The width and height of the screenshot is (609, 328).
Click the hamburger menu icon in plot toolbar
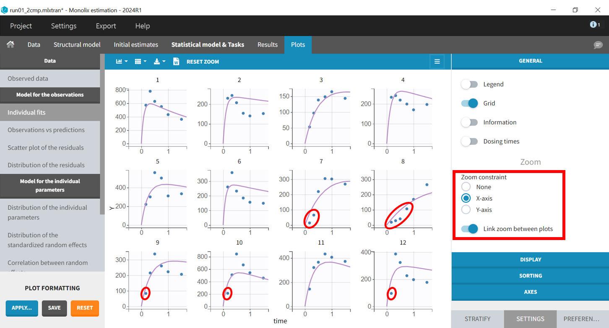(x=437, y=62)
